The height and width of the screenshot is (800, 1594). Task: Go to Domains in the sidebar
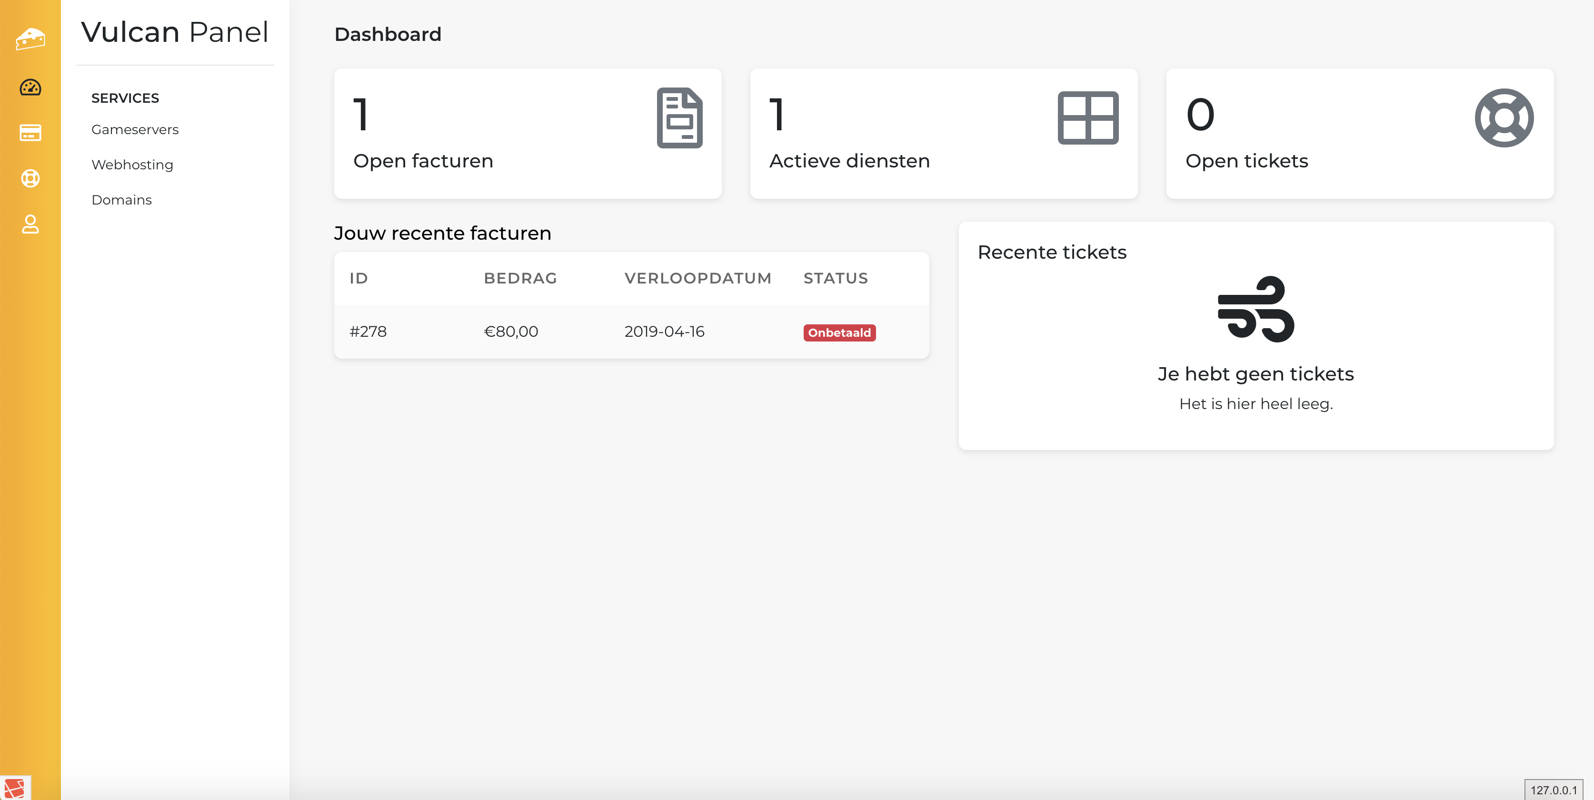tap(122, 200)
